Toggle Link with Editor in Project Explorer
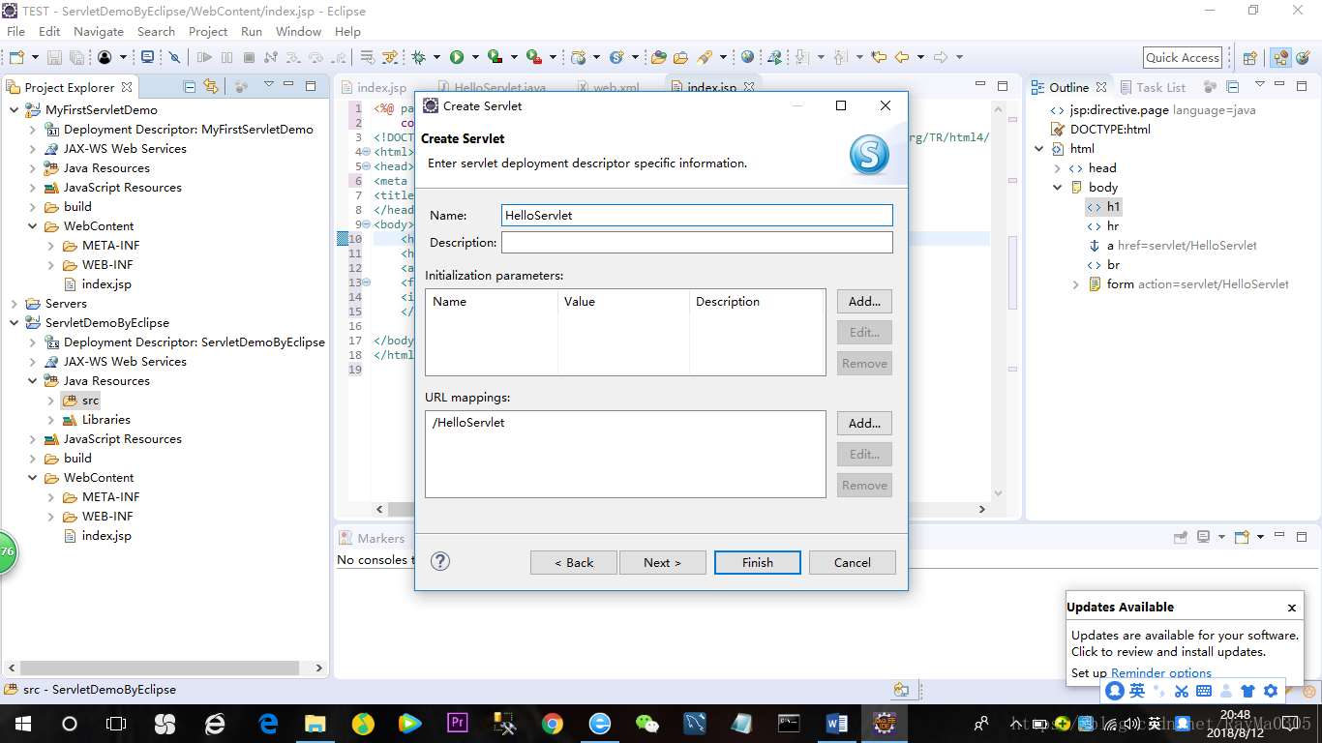The image size is (1322, 743). [210, 86]
